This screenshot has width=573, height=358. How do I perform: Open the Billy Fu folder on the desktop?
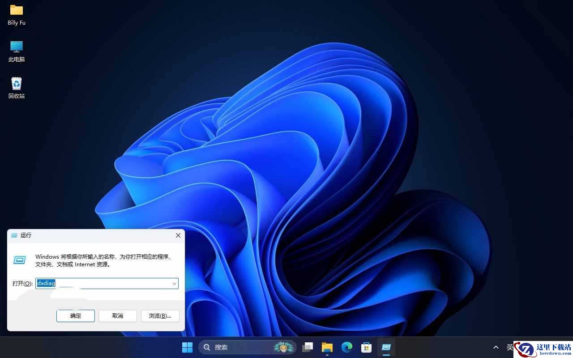tap(17, 15)
